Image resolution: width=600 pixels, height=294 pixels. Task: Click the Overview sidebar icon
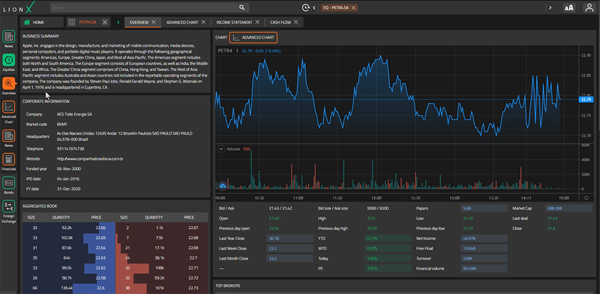[9, 84]
